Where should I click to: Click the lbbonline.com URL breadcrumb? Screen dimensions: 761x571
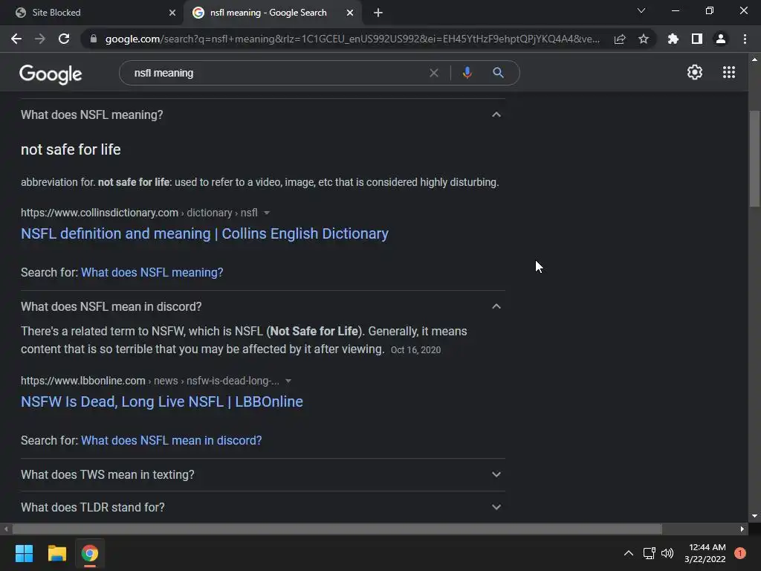pos(150,381)
